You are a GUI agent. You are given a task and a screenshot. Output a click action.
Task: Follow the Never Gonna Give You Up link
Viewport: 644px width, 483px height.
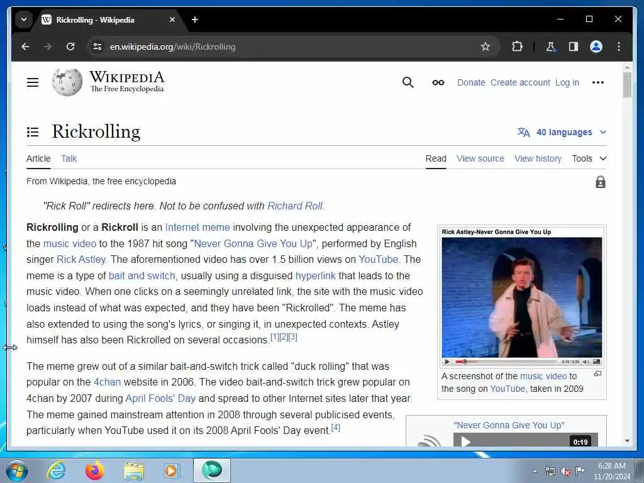click(x=253, y=243)
